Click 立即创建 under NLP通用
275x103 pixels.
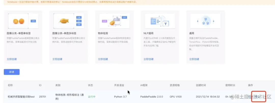(x=148, y=59)
